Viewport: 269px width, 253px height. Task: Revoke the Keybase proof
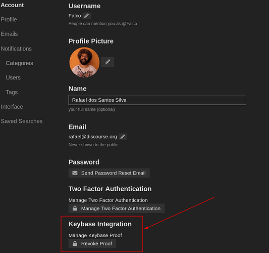[92, 244]
